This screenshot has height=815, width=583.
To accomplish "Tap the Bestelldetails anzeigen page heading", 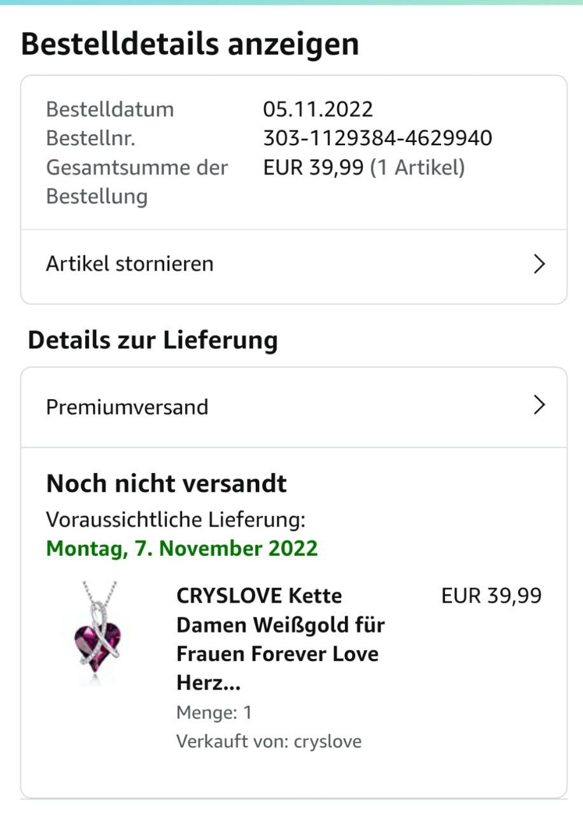I will tap(190, 44).
